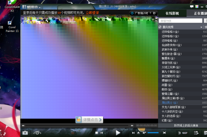Mute audio via the speaker icon
The image size is (207, 137).
click(144, 133)
